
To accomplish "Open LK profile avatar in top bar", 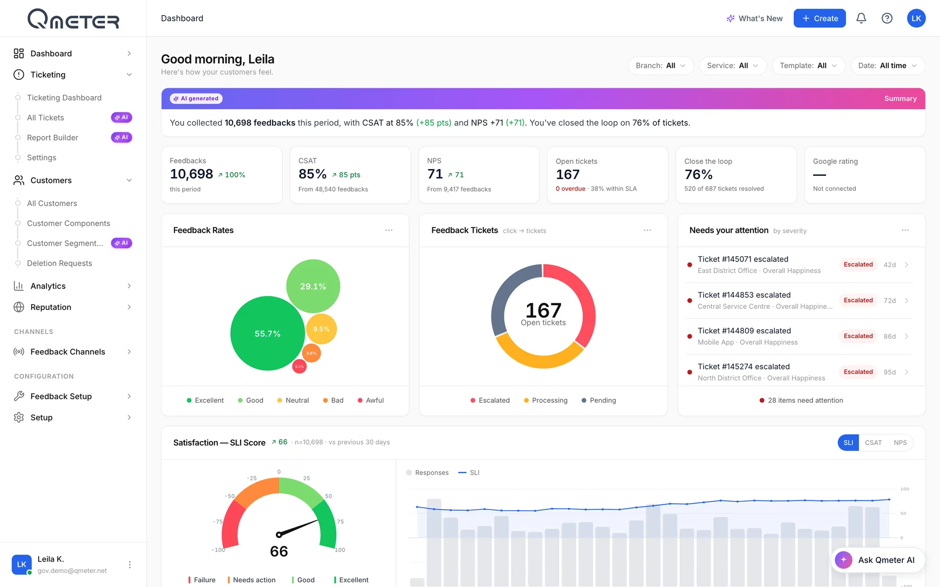I will 916,18.
